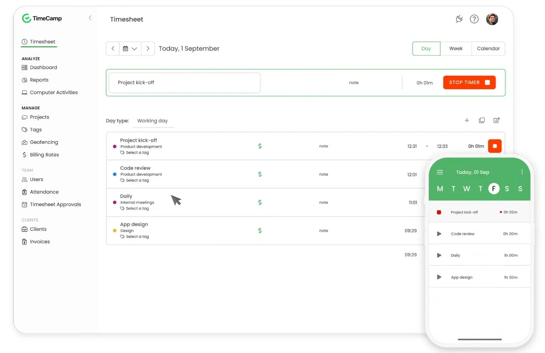This screenshot has height=353, width=545.
Task: Stop Project kick-off timer on phone
Action: pos(439,212)
